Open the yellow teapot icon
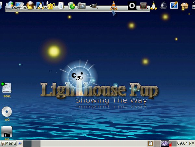 click(51, 6)
